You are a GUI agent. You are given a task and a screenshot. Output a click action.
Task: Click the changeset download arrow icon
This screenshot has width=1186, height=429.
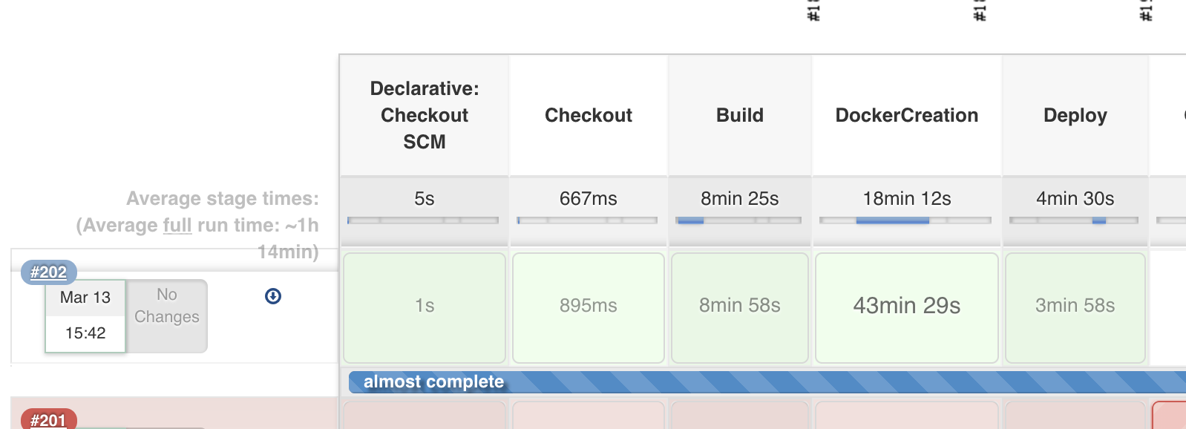tap(273, 295)
